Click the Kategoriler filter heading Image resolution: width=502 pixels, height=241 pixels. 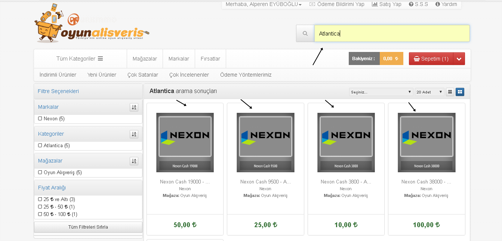[x=51, y=134]
